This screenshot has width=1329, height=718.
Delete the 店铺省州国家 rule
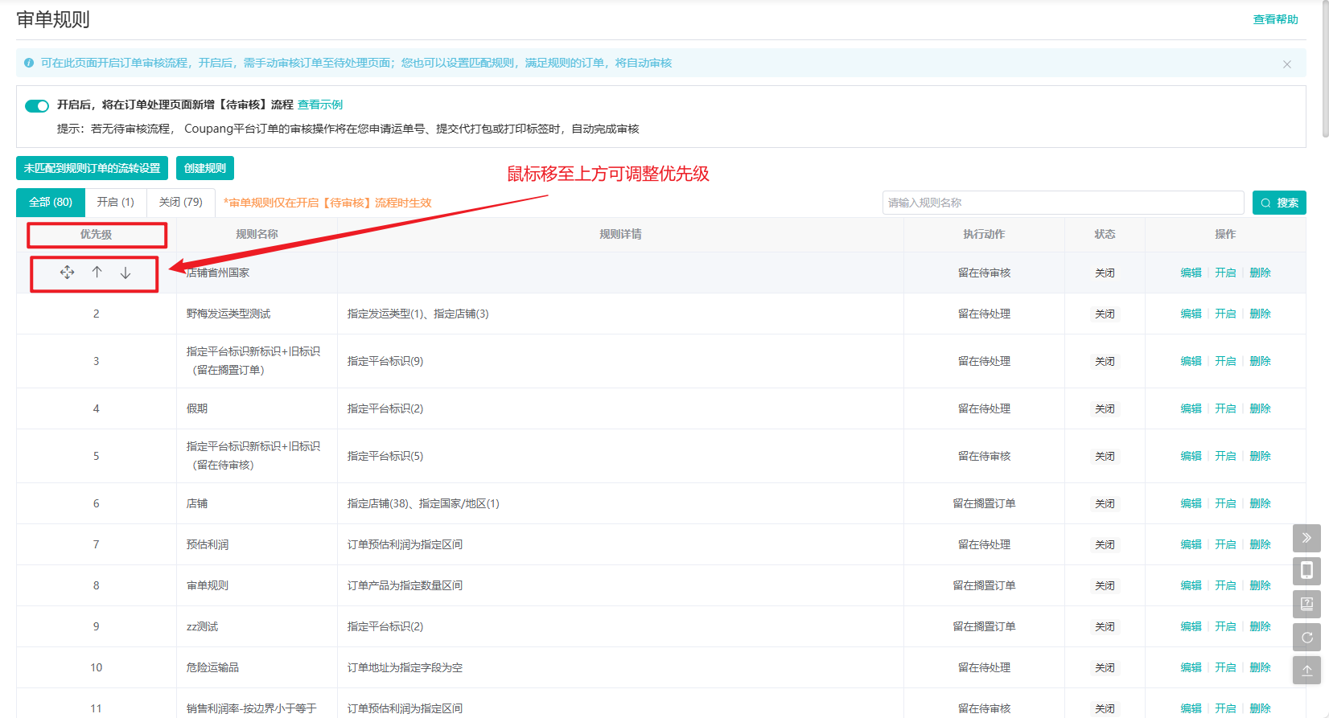point(1261,273)
